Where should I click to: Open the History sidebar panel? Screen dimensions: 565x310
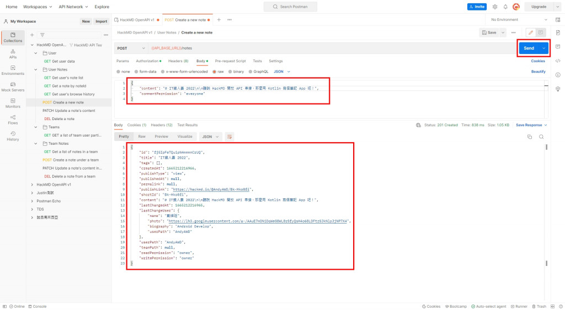click(13, 137)
